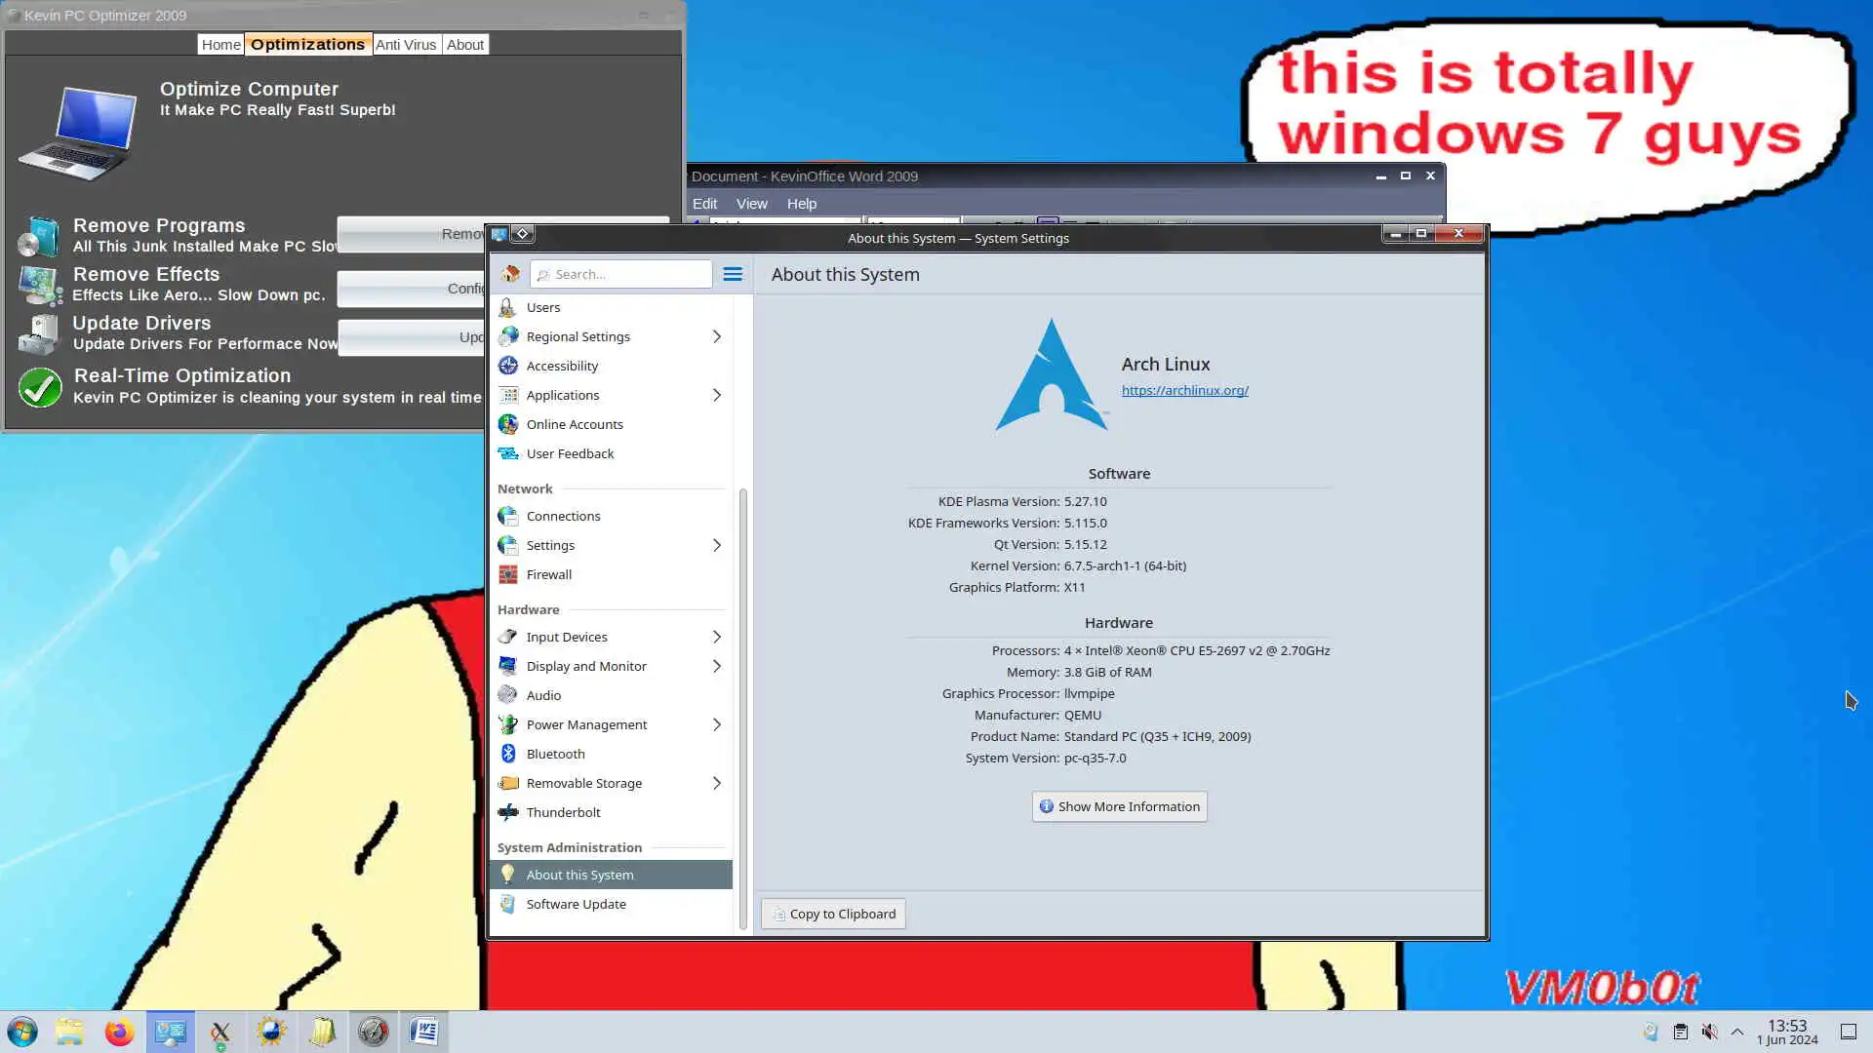Open the View menu in KevinOffice Word
Viewport: 1873px width, 1053px height.
coord(751,204)
